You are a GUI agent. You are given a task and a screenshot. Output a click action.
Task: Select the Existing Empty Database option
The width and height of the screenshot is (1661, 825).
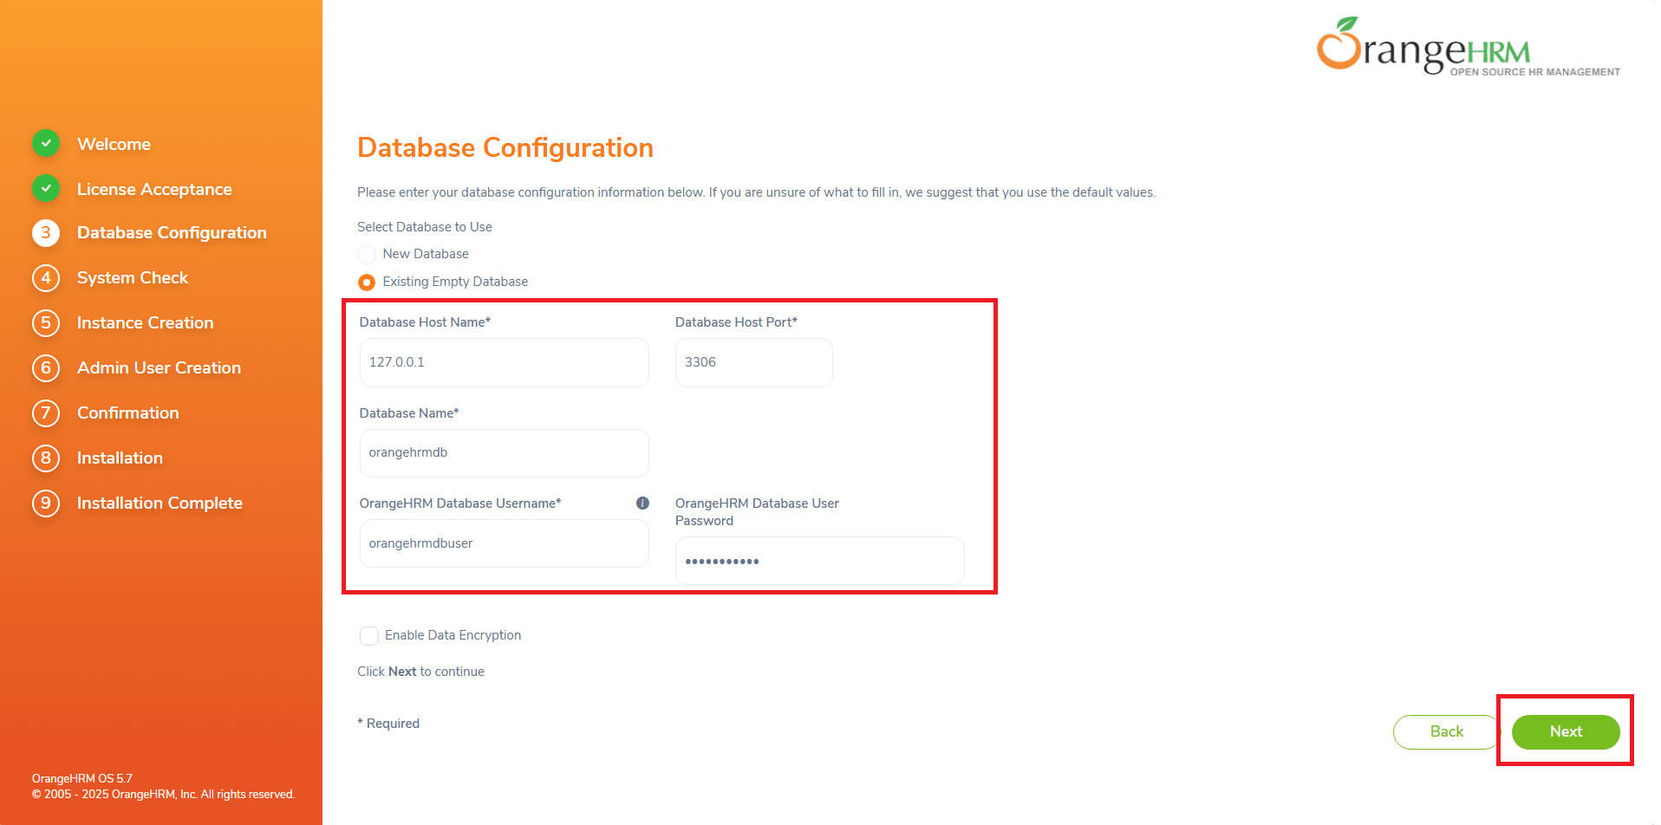click(367, 282)
